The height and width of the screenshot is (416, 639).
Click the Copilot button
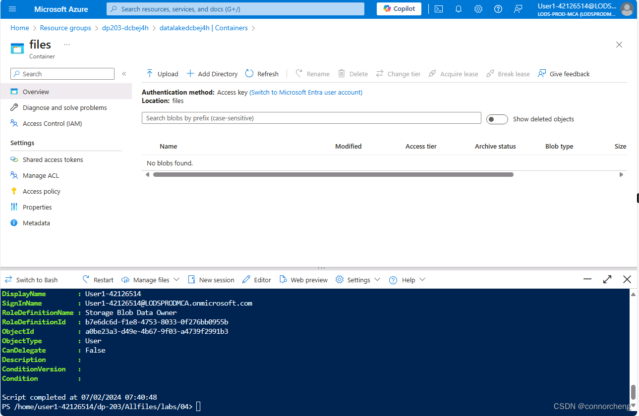399,9
